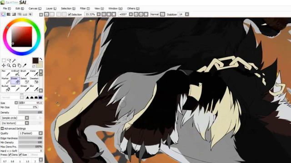Open the Edit menu

(x=20, y=9)
